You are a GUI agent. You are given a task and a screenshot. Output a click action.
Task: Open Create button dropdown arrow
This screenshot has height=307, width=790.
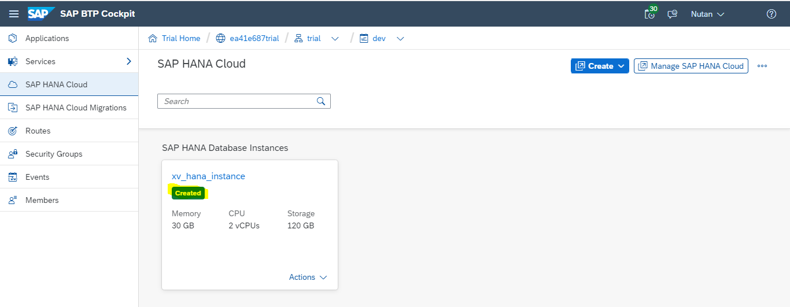(622, 66)
